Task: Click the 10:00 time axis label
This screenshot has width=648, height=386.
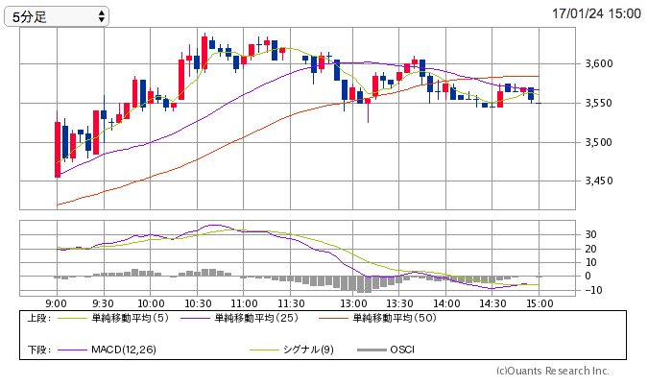Action: point(151,303)
